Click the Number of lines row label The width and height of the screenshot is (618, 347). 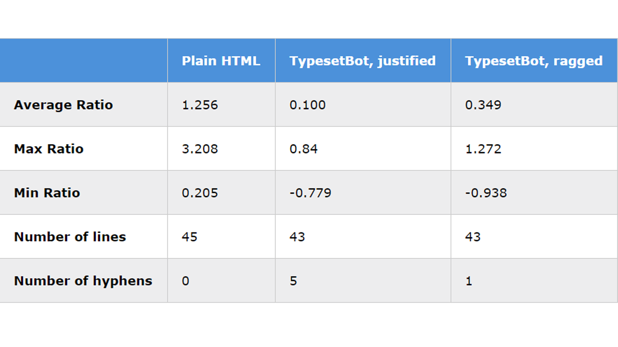coord(70,237)
